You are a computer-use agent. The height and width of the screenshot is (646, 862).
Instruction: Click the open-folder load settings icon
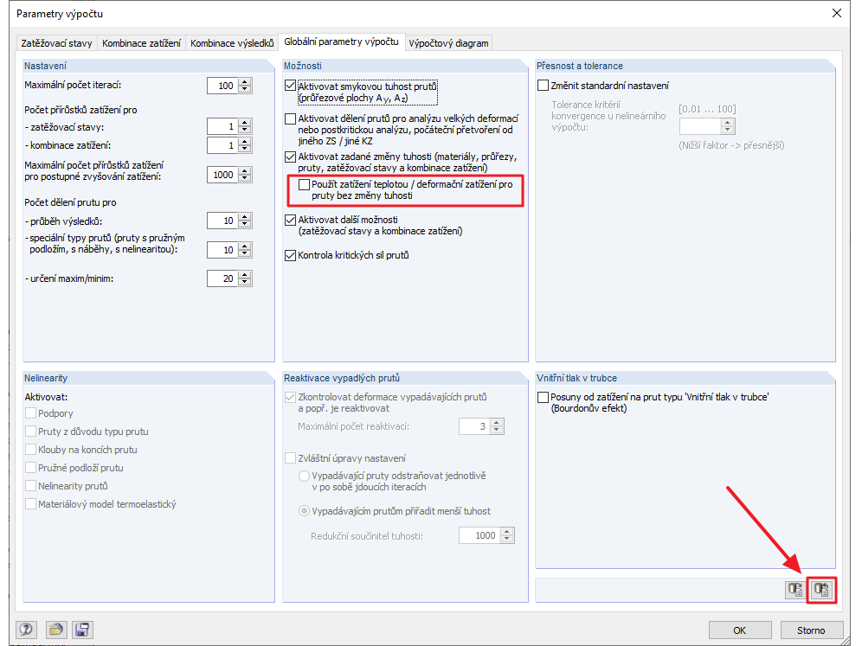[x=55, y=630]
